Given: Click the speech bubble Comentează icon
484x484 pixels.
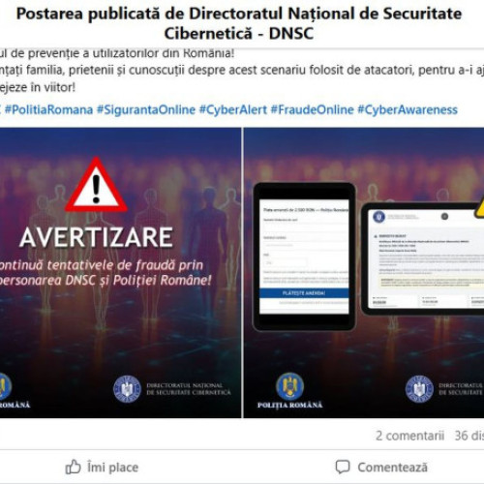Looking at the screenshot, I should [343, 467].
